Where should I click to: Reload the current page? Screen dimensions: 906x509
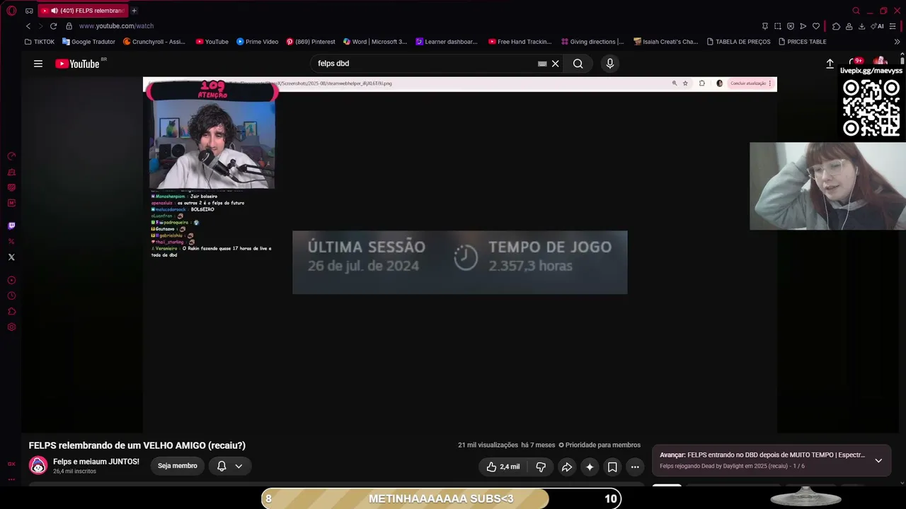(53, 26)
